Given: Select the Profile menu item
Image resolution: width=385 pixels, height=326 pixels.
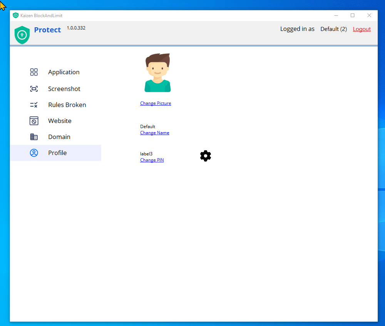Looking at the screenshot, I should tap(57, 153).
